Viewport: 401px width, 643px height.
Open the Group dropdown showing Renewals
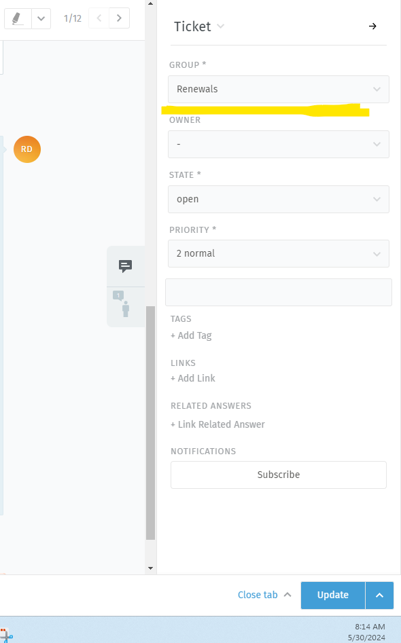278,89
